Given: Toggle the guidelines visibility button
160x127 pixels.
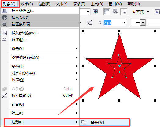Looking at the screenshot, I should (124, 12).
